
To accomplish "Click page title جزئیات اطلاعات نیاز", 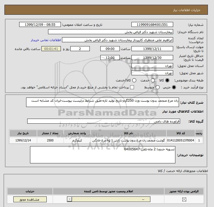I will pos(186,10).
